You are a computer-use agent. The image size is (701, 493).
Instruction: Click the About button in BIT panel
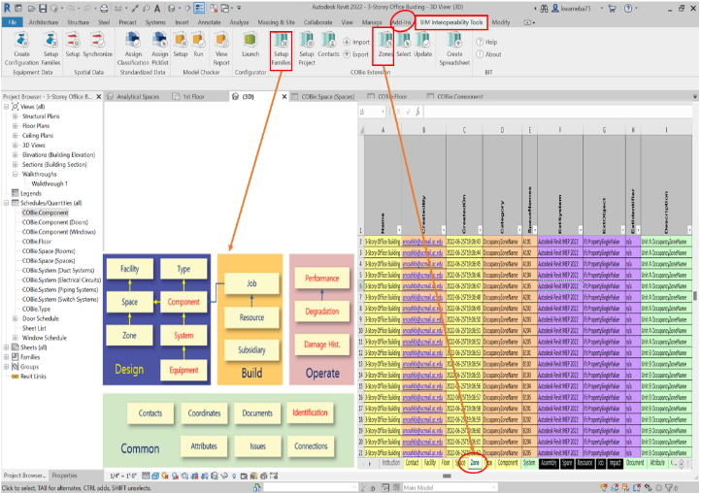490,54
